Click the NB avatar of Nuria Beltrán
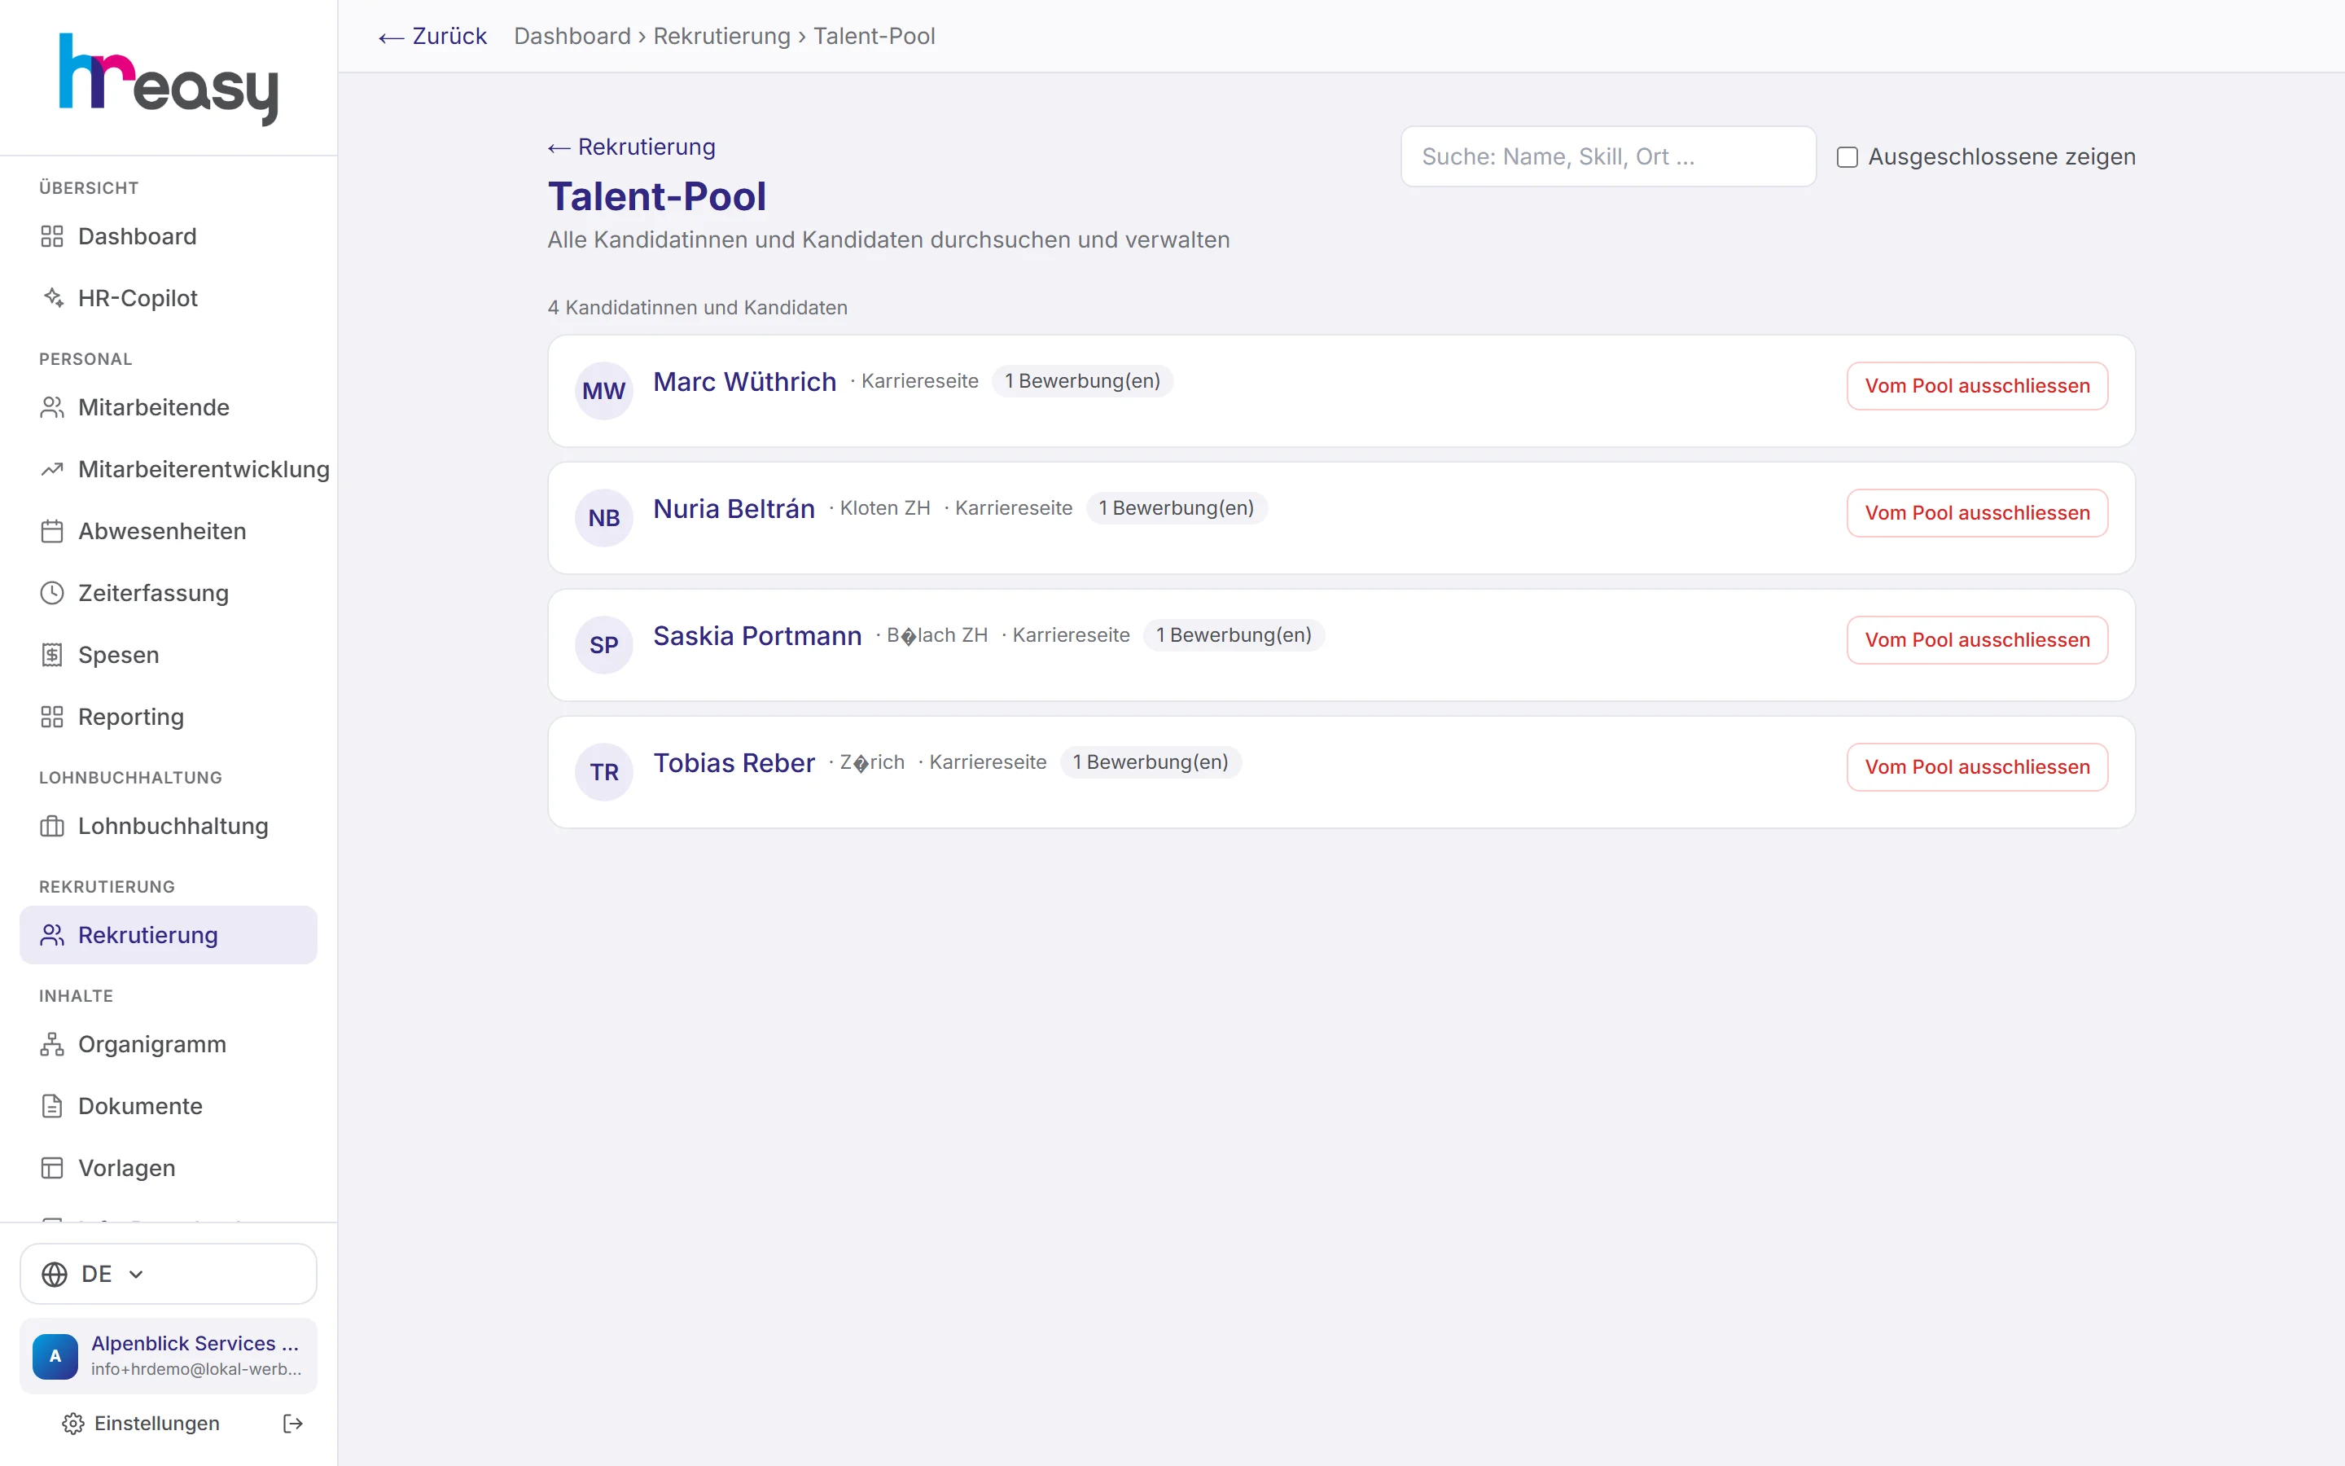This screenshot has height=1466, width=2345. point(603,518)
